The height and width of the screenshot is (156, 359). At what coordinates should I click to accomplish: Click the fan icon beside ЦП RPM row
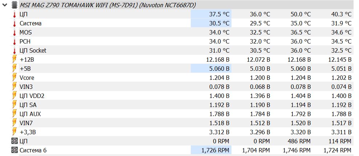(15, 141)
